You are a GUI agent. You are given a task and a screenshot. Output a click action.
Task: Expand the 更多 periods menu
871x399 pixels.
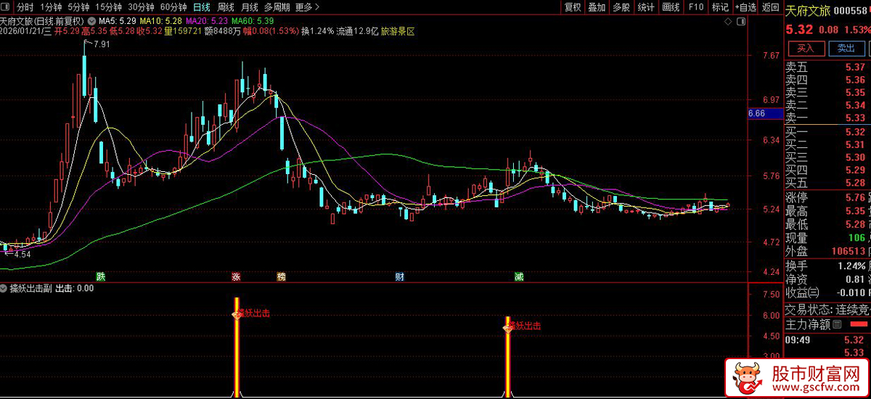pos(307,7)
